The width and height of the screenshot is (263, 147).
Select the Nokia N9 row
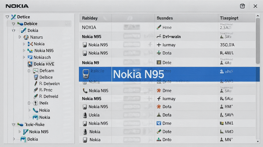[167, 63]
